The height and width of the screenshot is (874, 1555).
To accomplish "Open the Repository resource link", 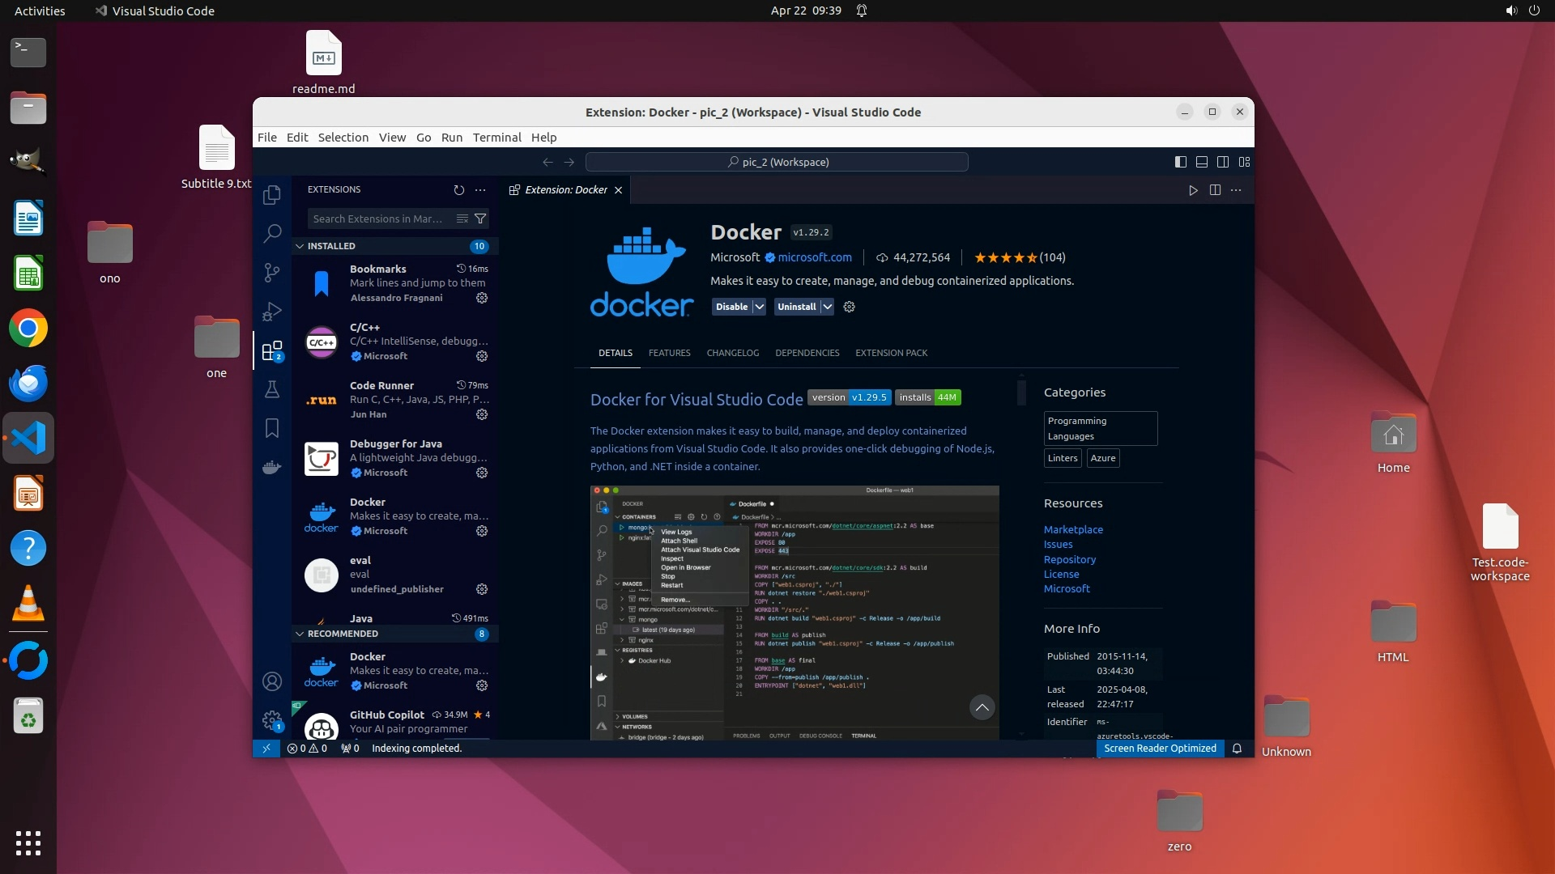I will point(1069,559).
